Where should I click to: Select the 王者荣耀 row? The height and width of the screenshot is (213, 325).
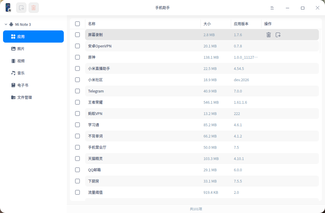(202, 102)
